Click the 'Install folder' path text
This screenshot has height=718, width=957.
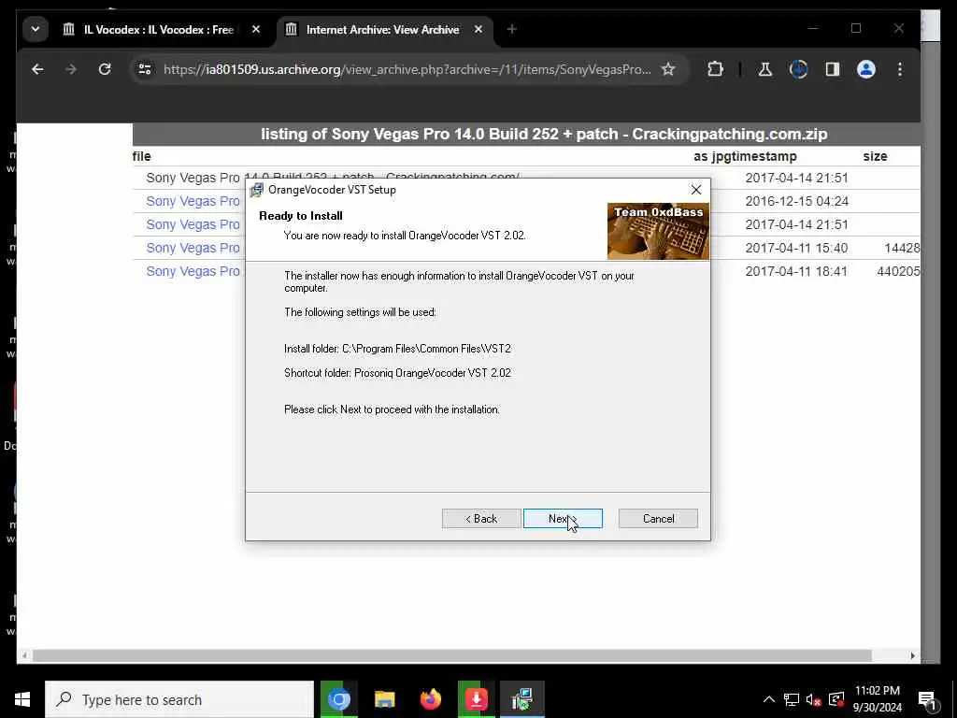[397, 349]
